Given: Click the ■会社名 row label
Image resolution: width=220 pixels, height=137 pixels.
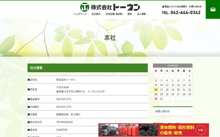Looking at the screenshot, I should (x=32, y=80).
